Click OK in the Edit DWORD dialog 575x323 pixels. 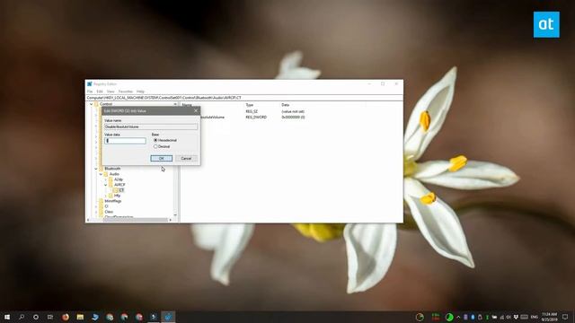162,158
